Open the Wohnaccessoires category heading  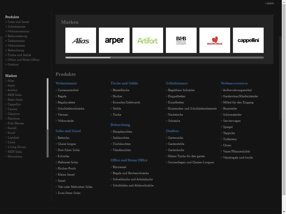click(x=234, y=83)
